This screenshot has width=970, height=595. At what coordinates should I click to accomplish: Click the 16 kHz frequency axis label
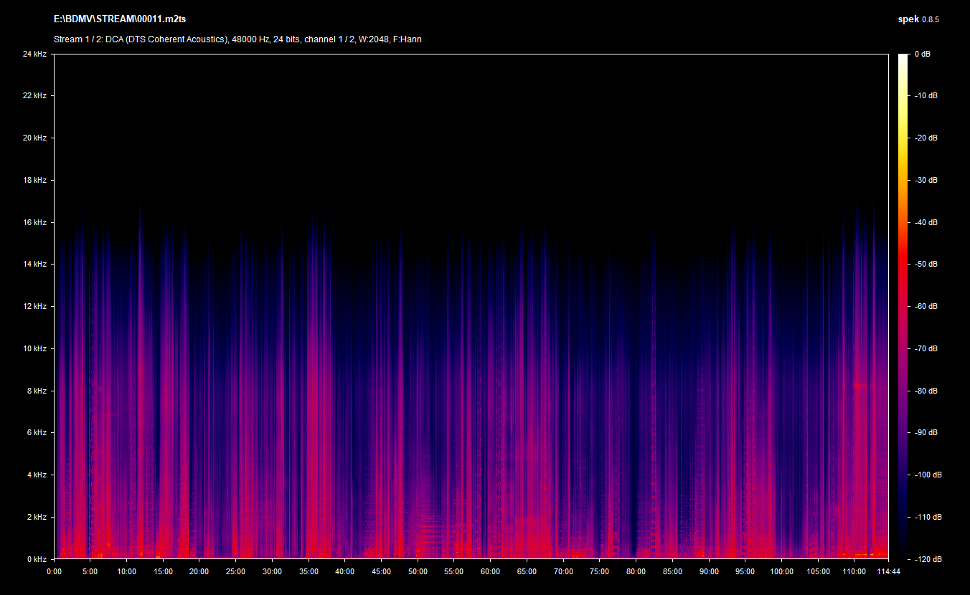[x=34, y=222]
